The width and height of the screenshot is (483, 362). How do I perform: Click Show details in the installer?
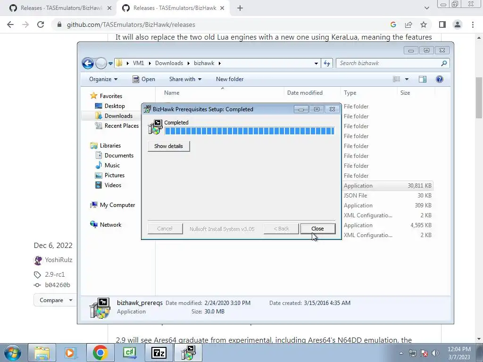pos(168,146)
